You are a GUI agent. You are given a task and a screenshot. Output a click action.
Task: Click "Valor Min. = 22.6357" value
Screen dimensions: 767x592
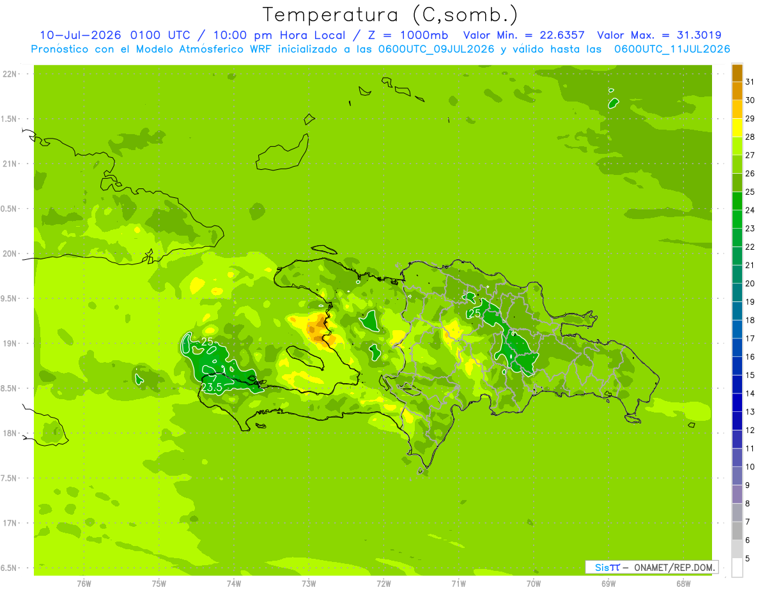tap(523, 35)
